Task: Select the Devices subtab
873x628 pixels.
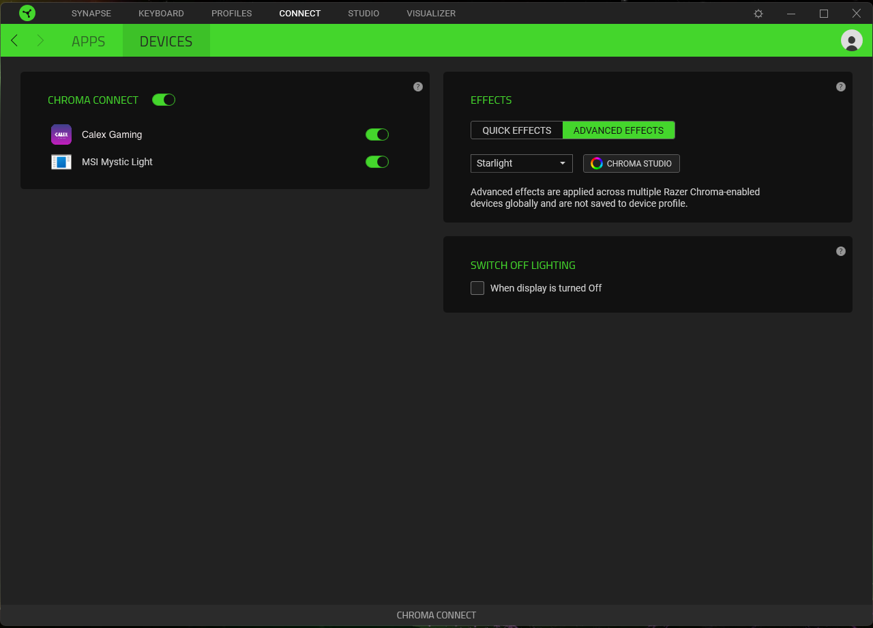Action: coord(166,41)
